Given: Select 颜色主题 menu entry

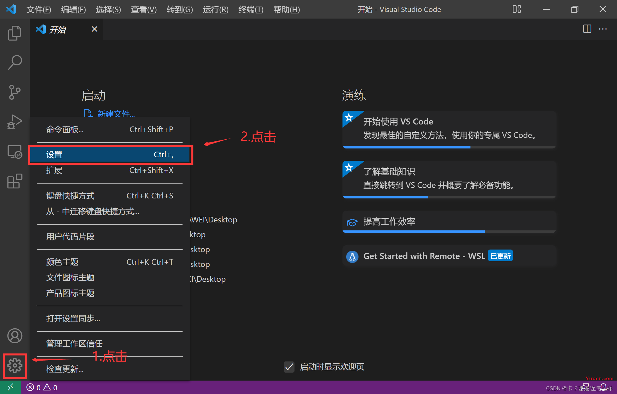Looking at the screenshot, I should pyautogui.click(x=110, y=262).
